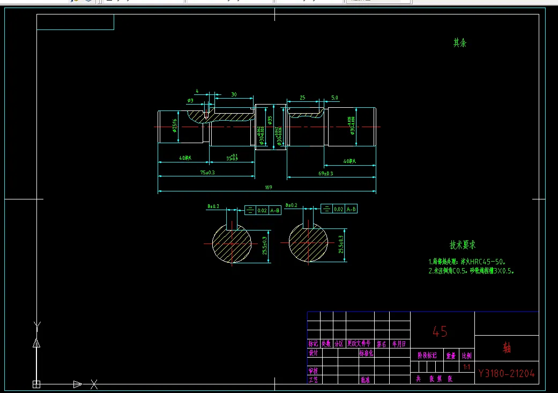Click the 比例 title block cell
The height and width of the screenshot is (393, 558).
pos(466,355)
